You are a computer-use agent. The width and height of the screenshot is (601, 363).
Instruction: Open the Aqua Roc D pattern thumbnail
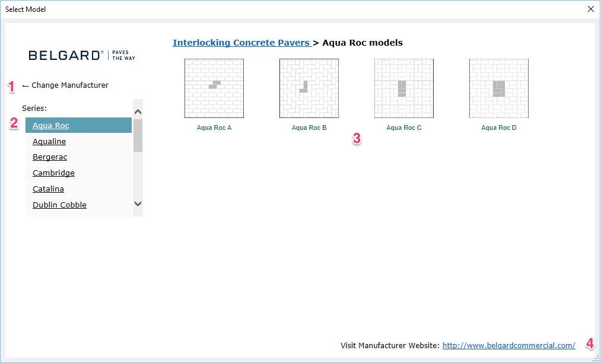499,88
